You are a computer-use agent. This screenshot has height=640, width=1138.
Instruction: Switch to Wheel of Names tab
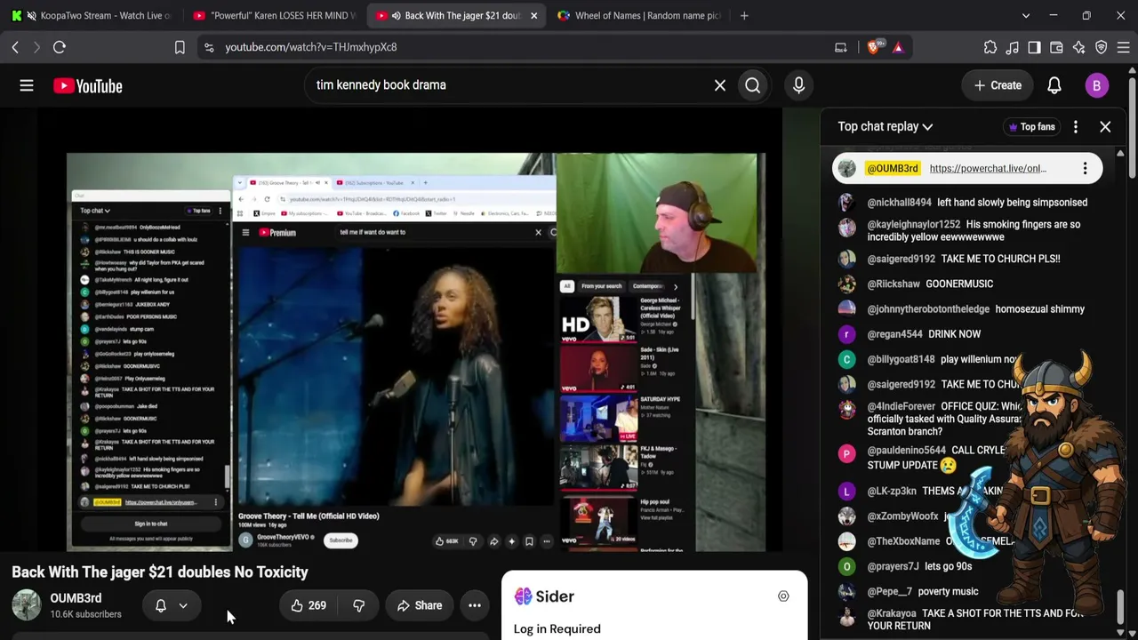point(637,15)
